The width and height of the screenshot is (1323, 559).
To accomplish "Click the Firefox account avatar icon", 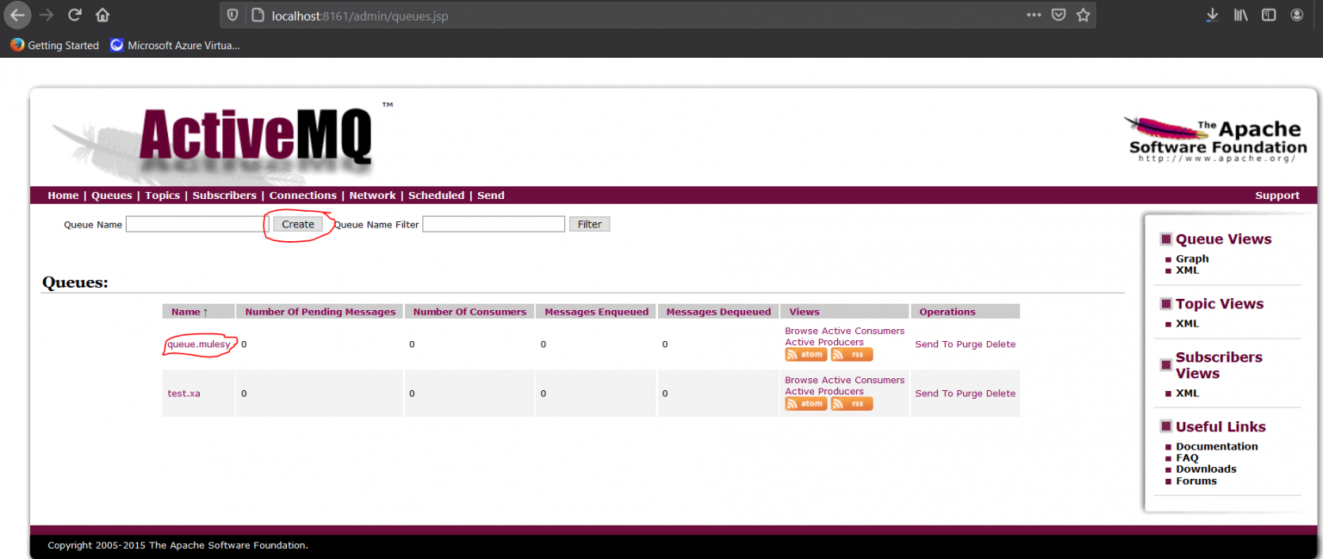I will (1297, 15).
